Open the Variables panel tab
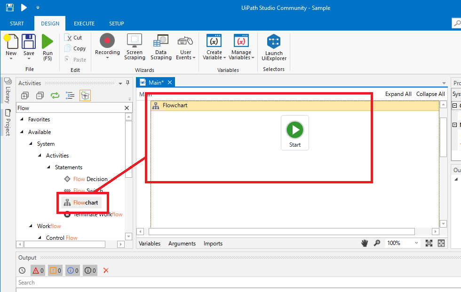 [x=150, y=244]
